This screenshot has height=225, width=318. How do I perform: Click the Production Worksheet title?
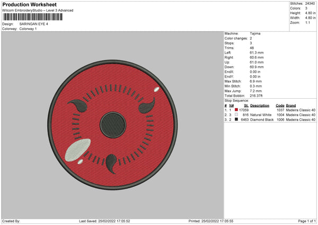[29, 5]
